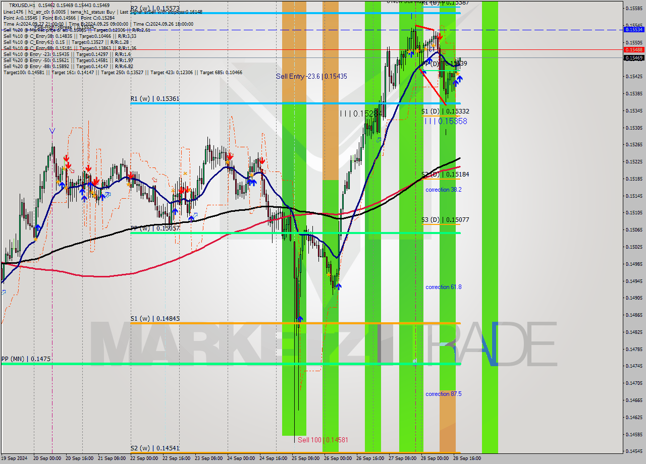Click the '22 Sep 00:00' time axis label
646x464 pixels.
[x=144, y=458]
